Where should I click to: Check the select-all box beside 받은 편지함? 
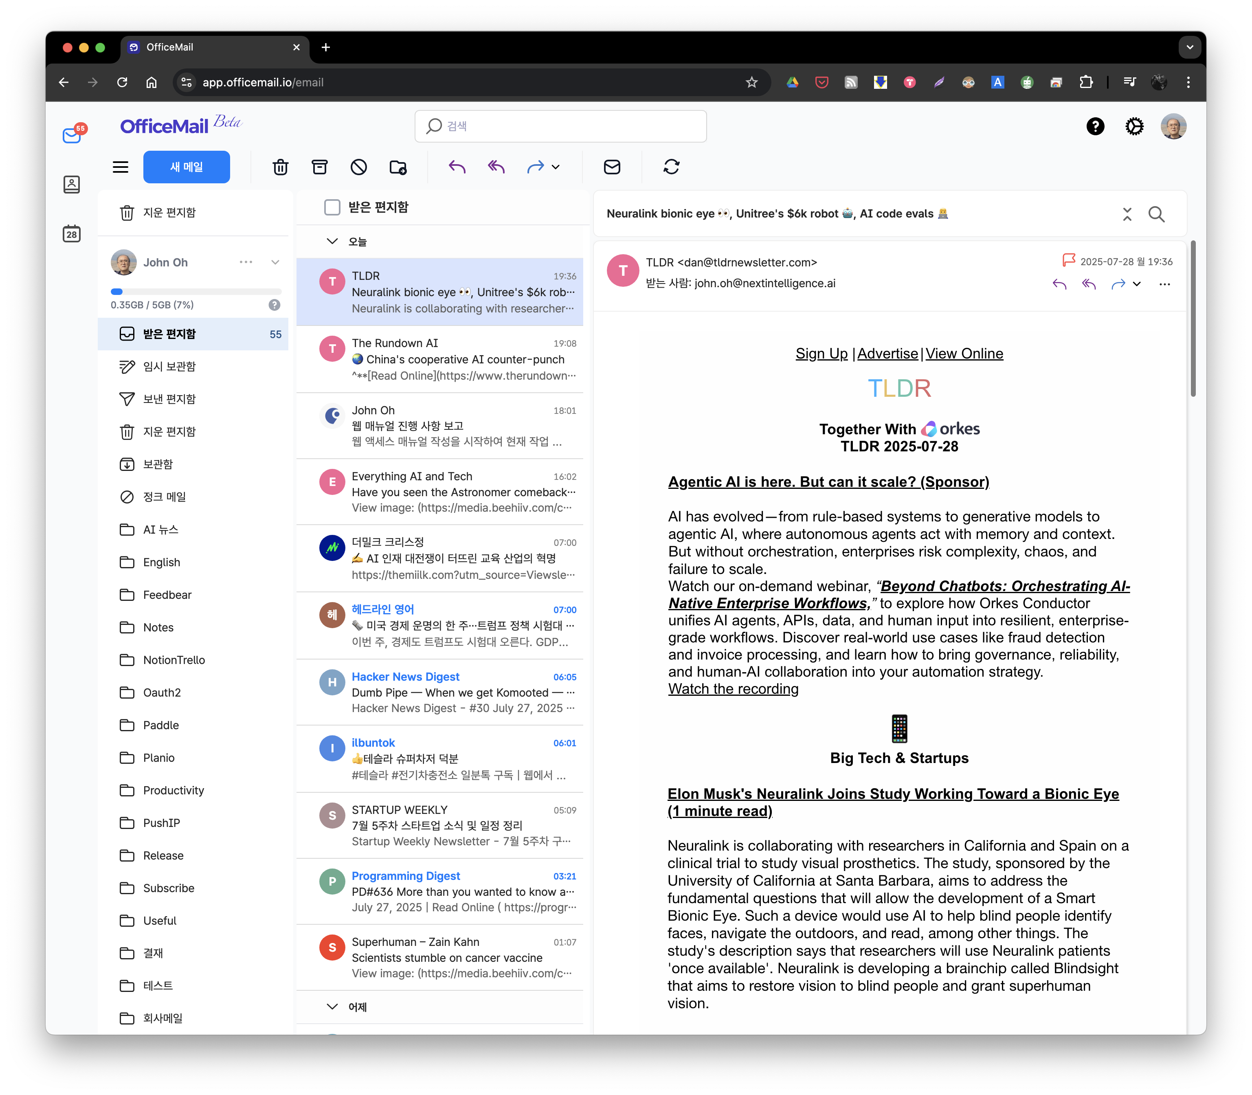click(332, 207)
